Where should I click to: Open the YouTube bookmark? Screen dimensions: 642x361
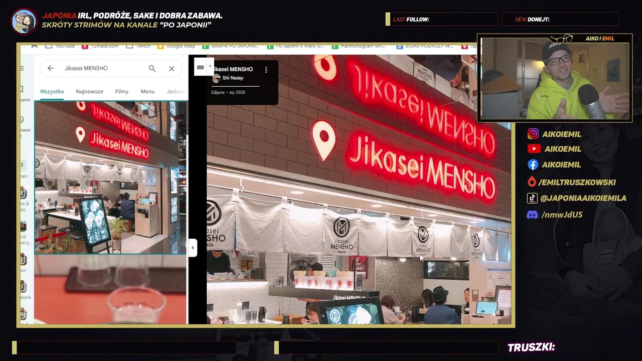click(60, 46)
